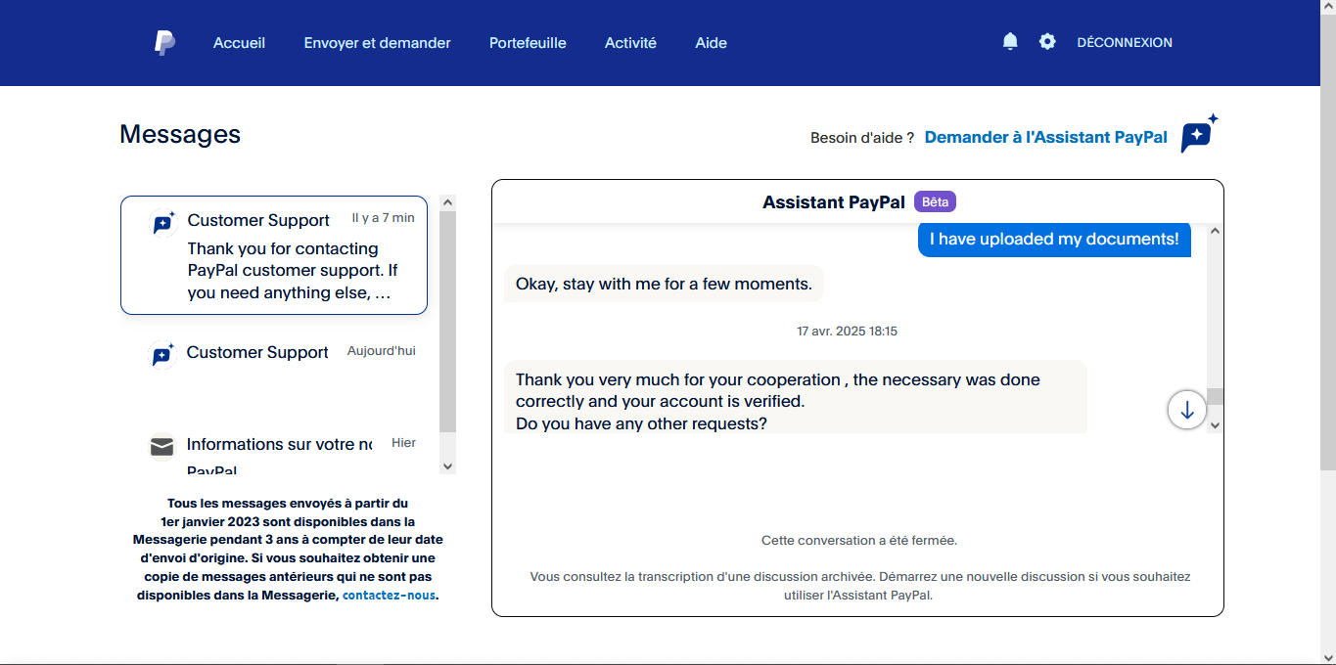
Task: Open account settings gear icon
Action: (x=1047, y=41)
